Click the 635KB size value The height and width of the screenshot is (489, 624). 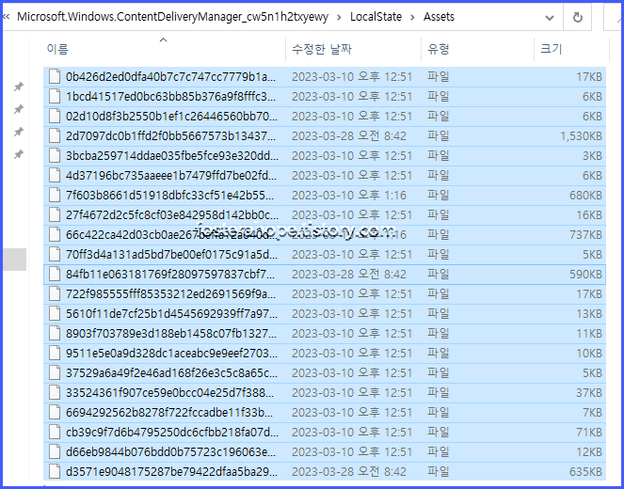point(585,472)
